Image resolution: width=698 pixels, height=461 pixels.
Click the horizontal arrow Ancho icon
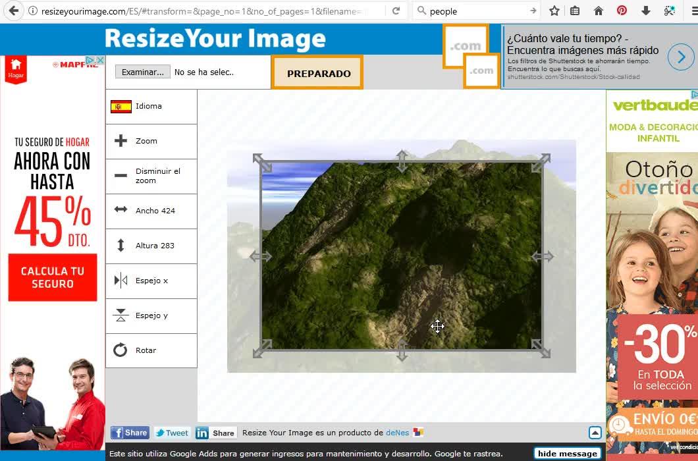tap(121, 209)
